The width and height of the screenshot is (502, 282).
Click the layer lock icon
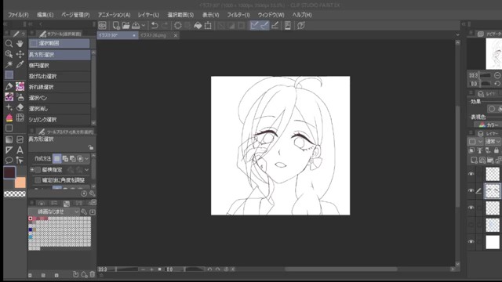pos(497,150)
